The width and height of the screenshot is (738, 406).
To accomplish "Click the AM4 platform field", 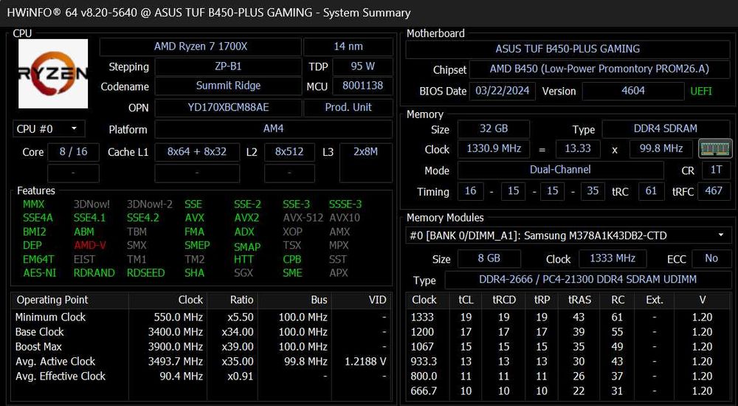I will (x=274, y=129).
